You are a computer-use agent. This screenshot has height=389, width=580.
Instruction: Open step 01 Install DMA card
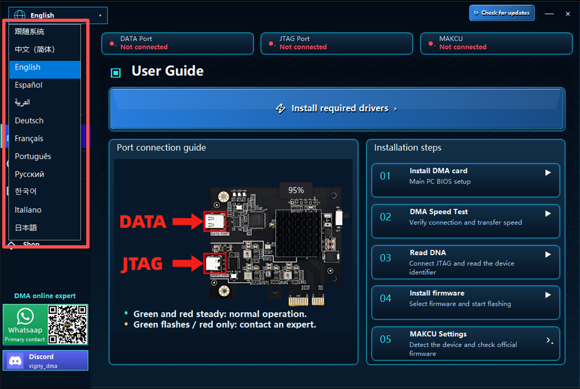tap(465, 180)
